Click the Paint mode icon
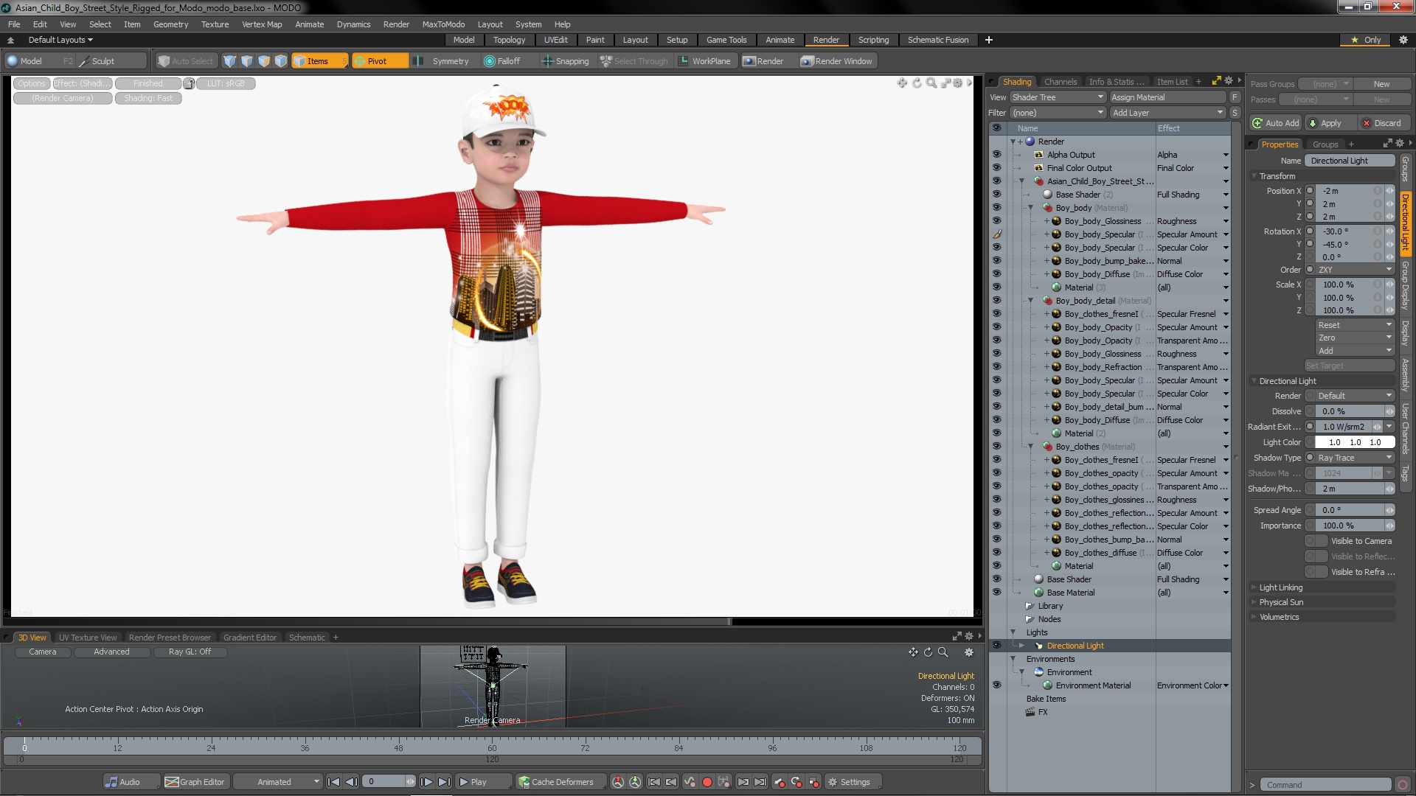The image size is (1416, 796). (x=595, y=40)
